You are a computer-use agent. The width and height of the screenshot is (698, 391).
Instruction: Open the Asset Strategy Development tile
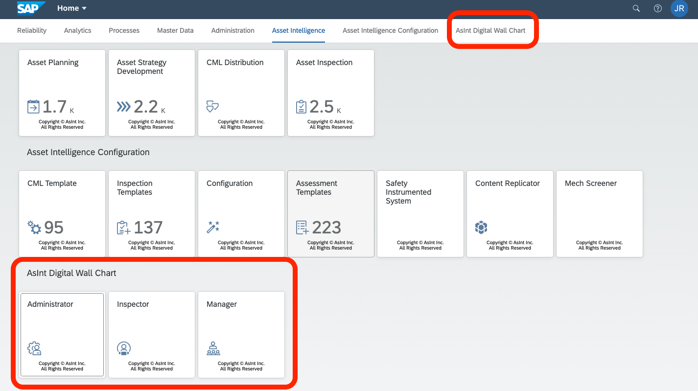click(152, 93)
